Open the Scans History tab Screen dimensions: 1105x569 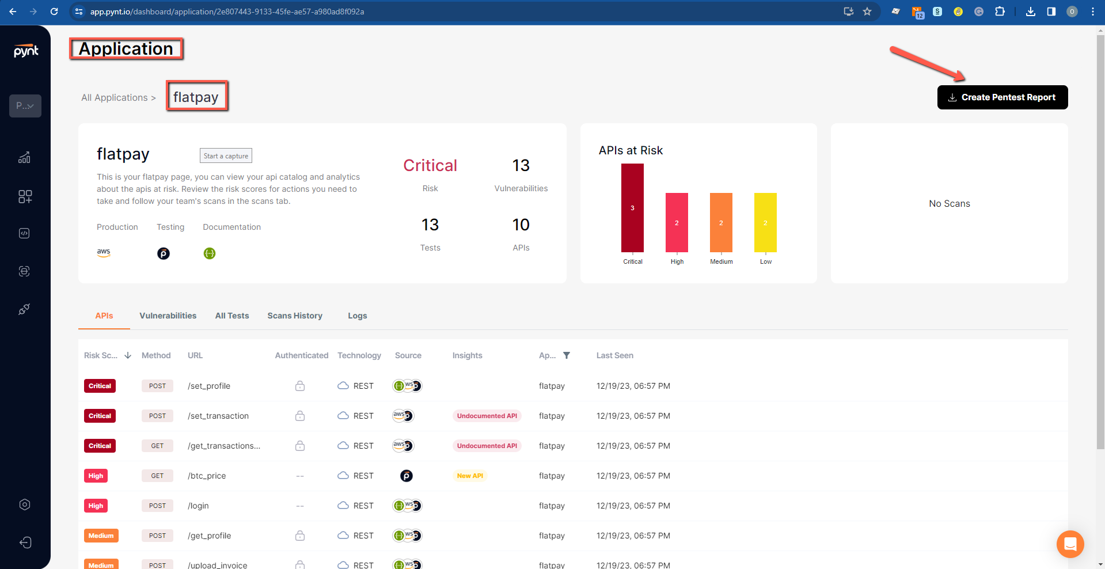295,316
